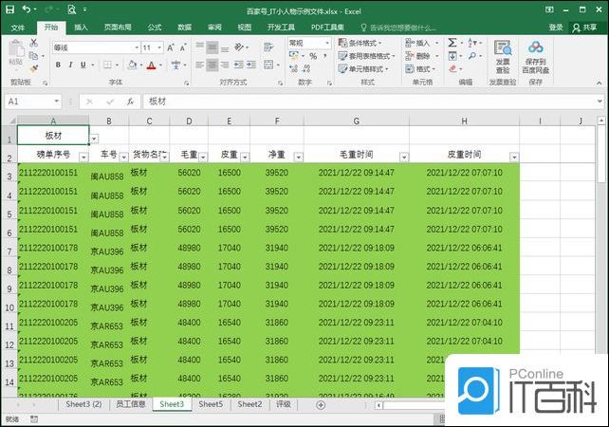Click the vertical scrollbar up arrow
Image resolution: width=609 pixels, height=427 pixels.
600,121
